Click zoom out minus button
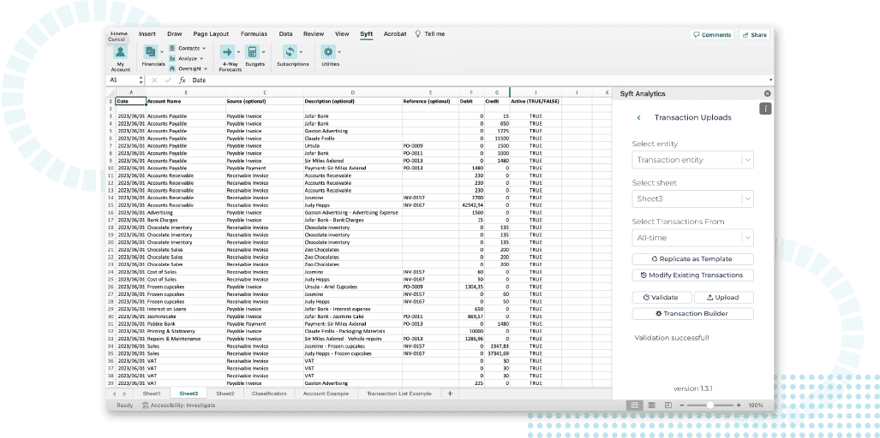The height and width of the screenshot is (438, 880). pos(681,405)
